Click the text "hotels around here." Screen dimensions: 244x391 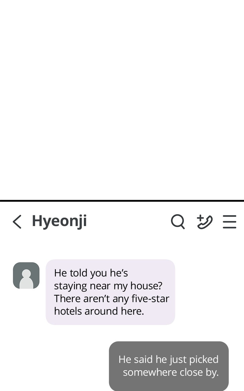click(x=99, y=311)
